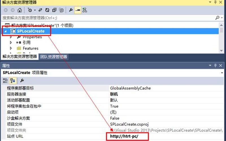Close the 属性 properties panel
The width and height of the screenshot is (226, 141).
pyautogui.click(x=221, y=65)
